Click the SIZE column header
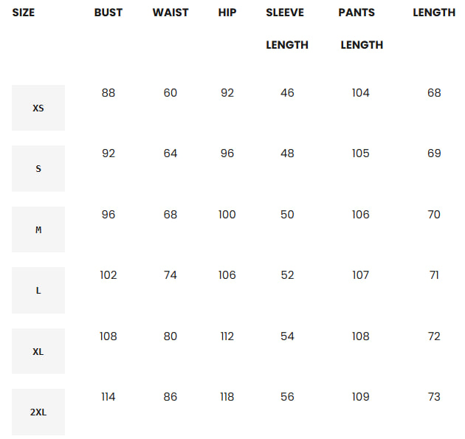 point(23,13)
